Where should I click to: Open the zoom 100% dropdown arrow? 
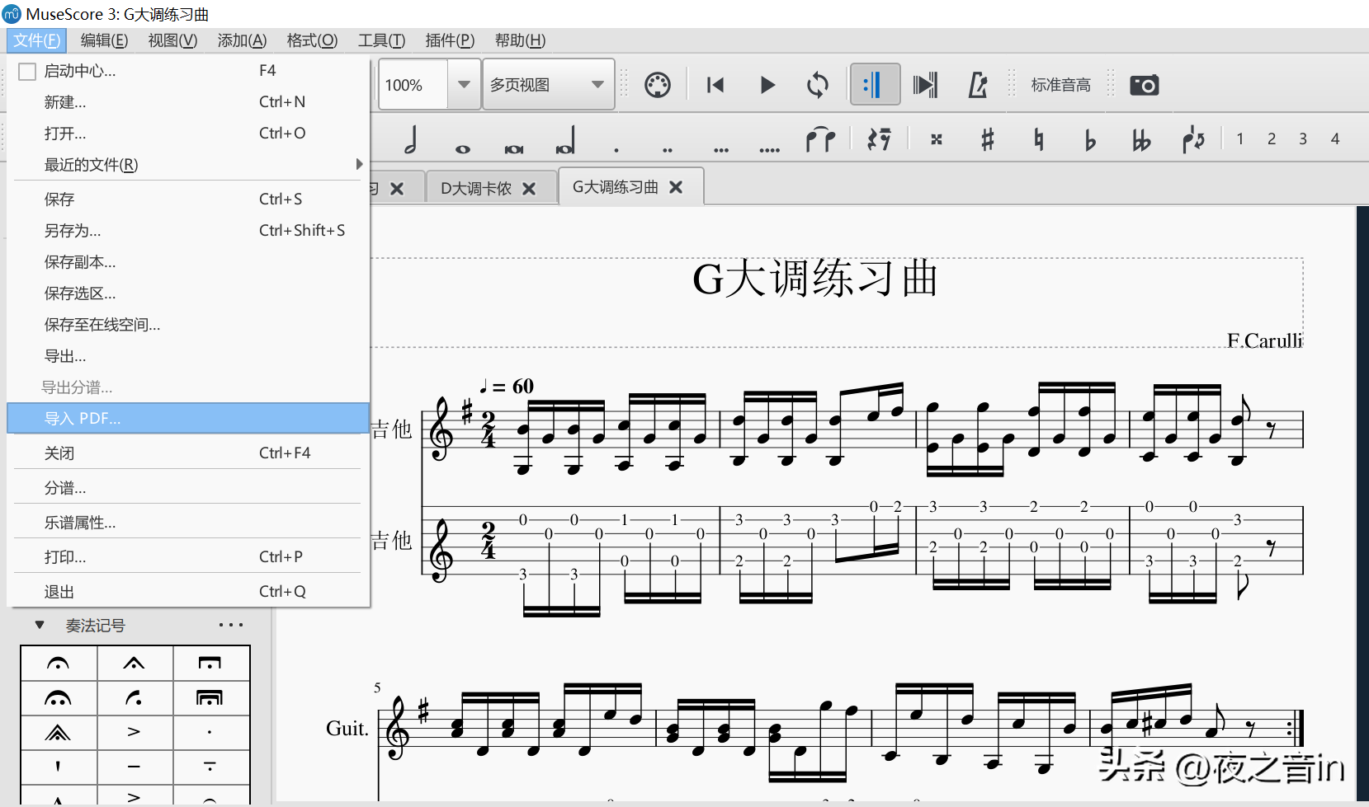tap(464, 85)
